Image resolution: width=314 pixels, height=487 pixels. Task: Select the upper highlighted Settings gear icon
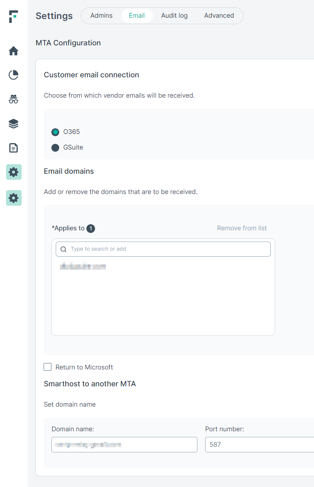13,172
